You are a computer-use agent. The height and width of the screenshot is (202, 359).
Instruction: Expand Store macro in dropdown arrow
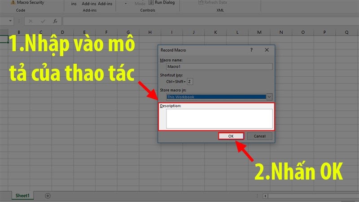(x=269, y=97)
